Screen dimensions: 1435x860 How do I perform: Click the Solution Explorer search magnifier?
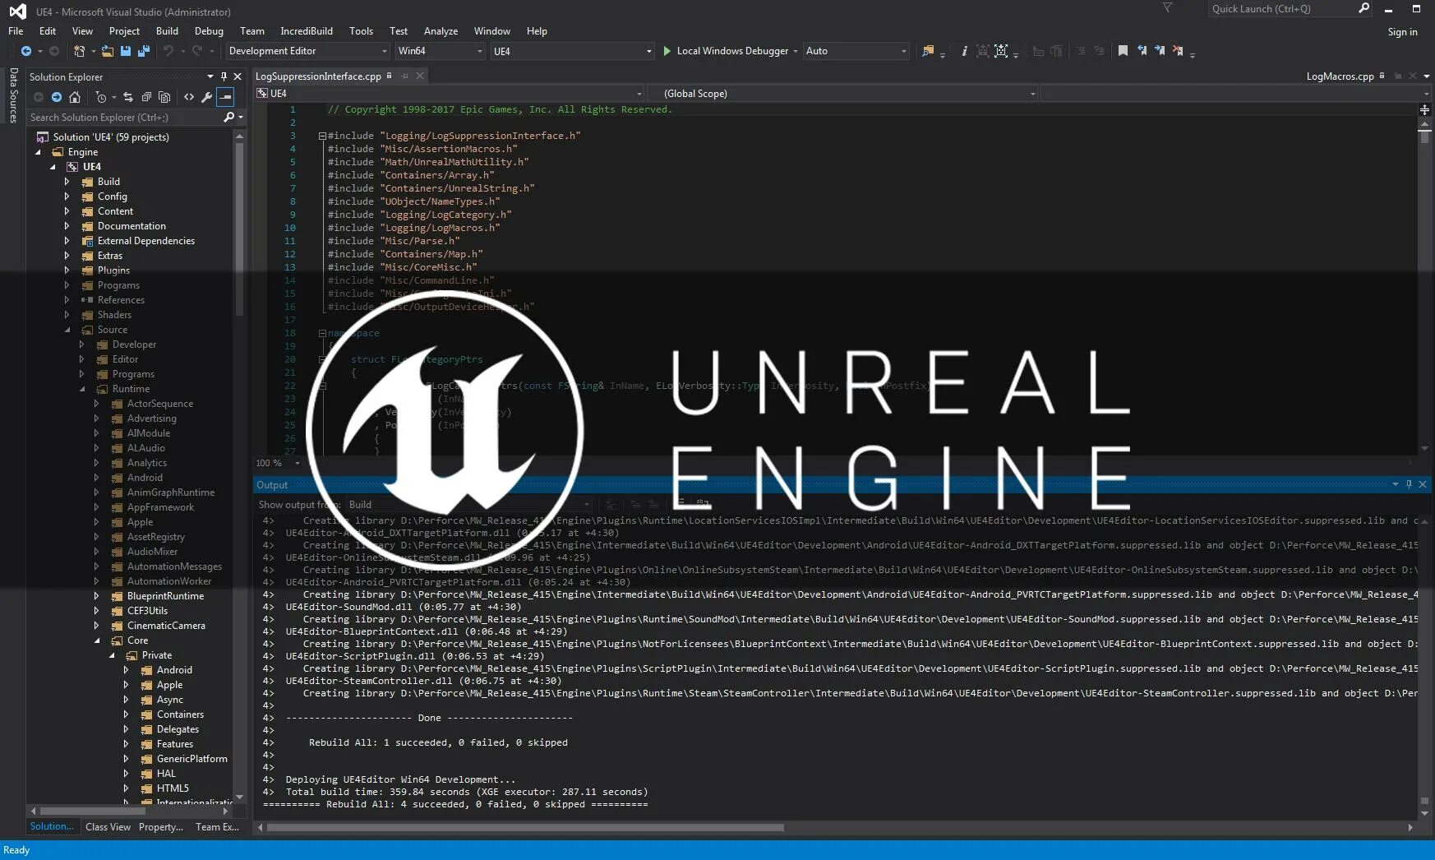(x=229, y=118)
